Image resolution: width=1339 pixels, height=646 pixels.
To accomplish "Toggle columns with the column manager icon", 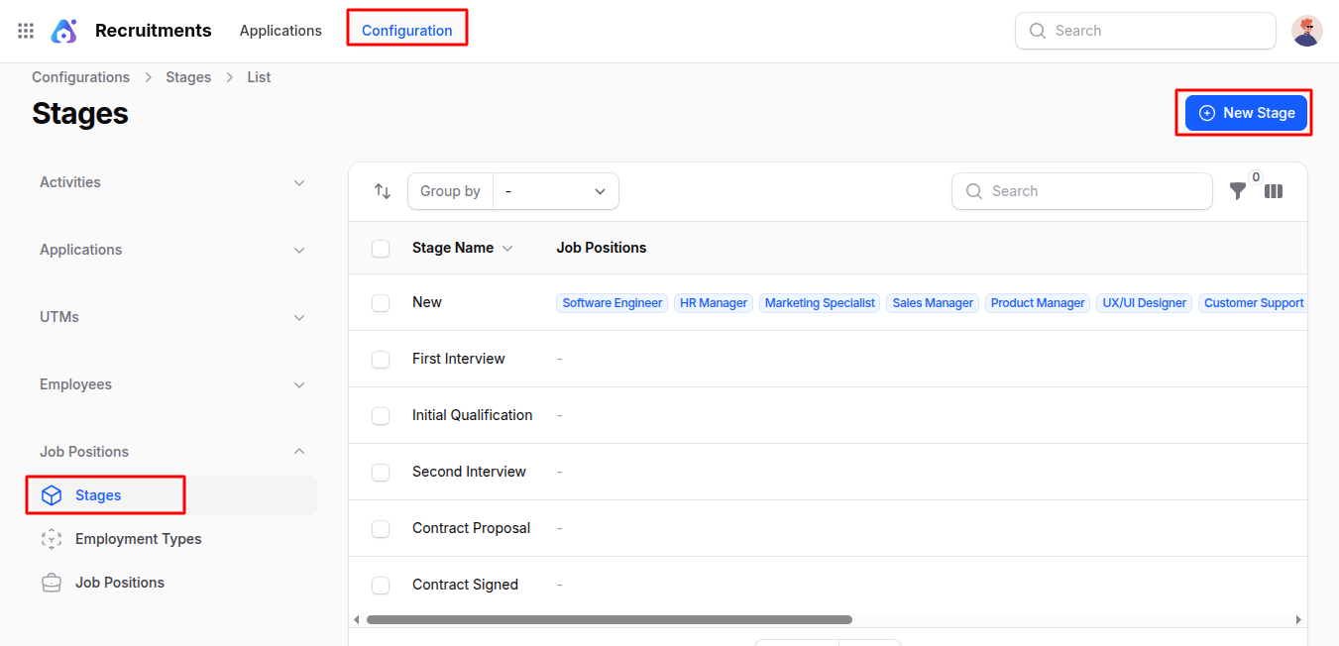I will click(1274, 191).
